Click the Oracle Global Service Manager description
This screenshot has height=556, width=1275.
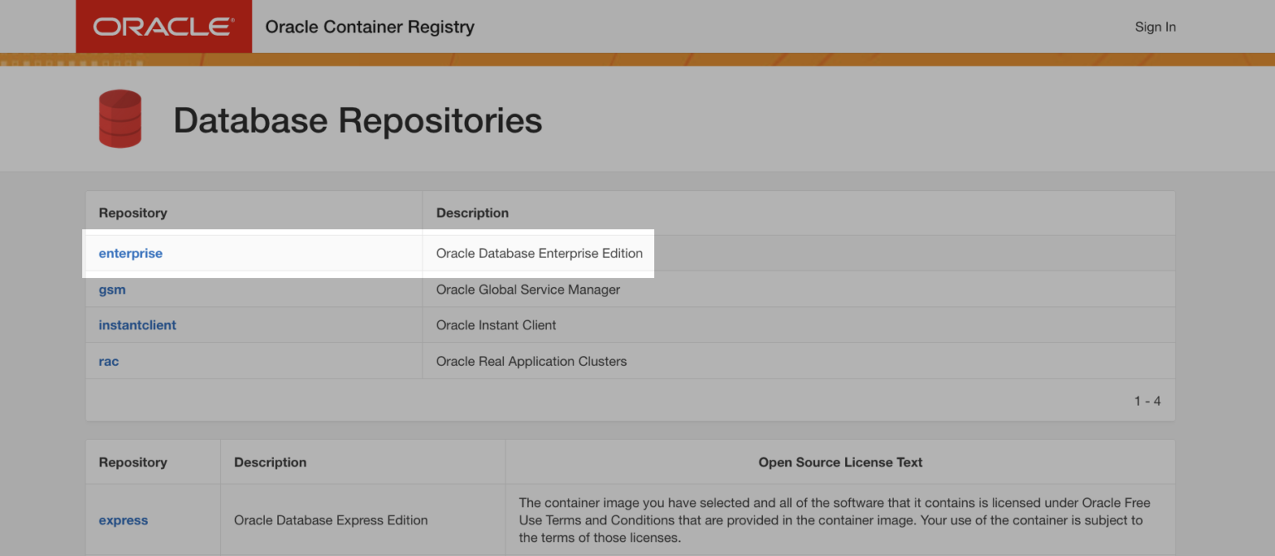click(528, 290)
